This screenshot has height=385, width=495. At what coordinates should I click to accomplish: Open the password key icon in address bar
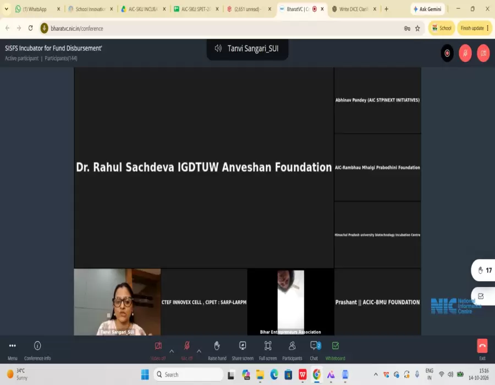coord(407,29)
